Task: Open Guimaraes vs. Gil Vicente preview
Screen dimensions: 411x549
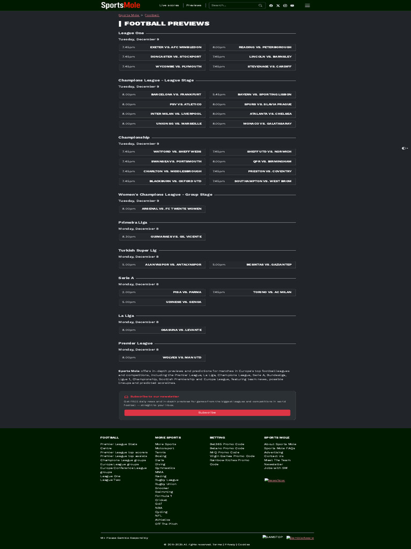Action: click(x=162, y=237)
